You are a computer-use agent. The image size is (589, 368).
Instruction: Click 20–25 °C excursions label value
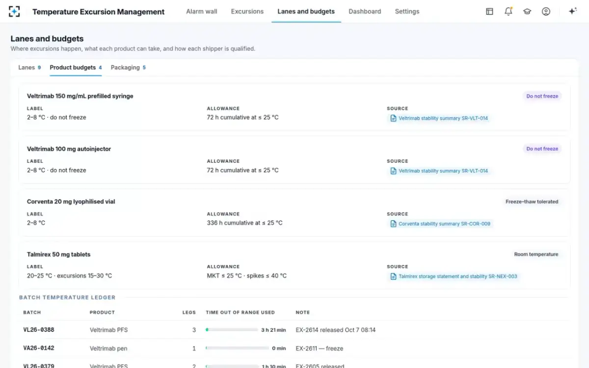pos(69,276)
